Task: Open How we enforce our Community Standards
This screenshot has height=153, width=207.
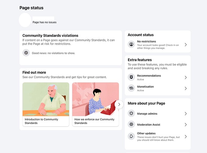Action: click(x=95, y=104)
